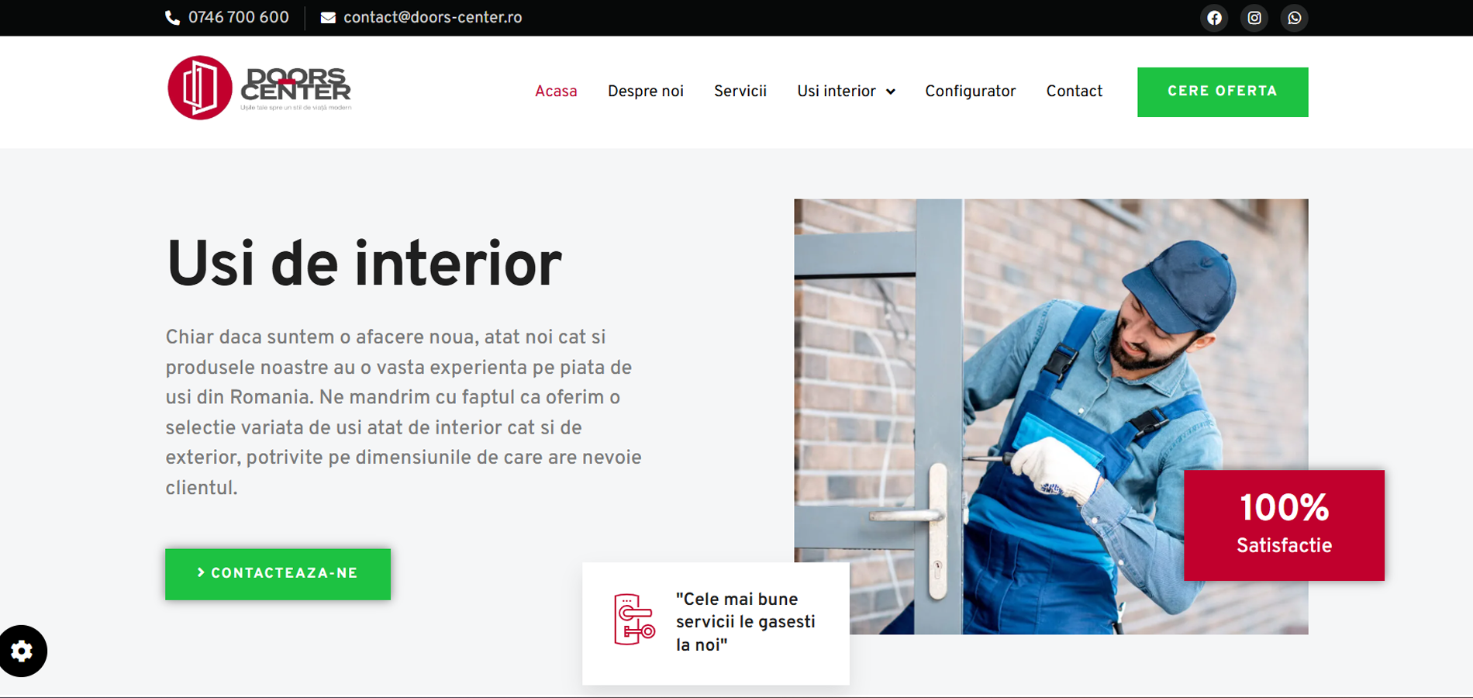Open the Instagram social icon
Image resolution: width=1473 pixels, height=698 pixels.
click(1254, 18)
